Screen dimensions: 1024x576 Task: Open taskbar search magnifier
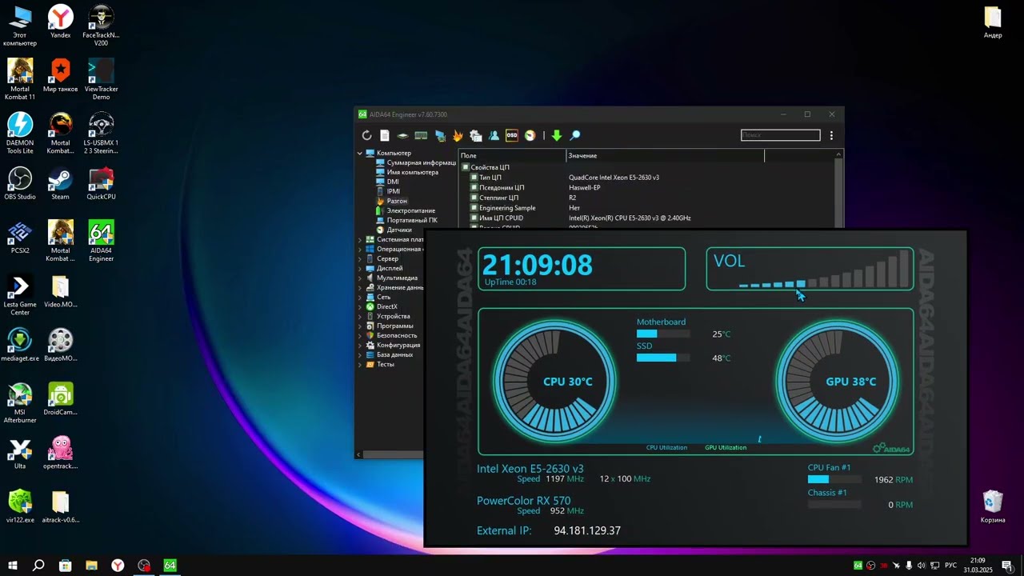tap(38, 566)
